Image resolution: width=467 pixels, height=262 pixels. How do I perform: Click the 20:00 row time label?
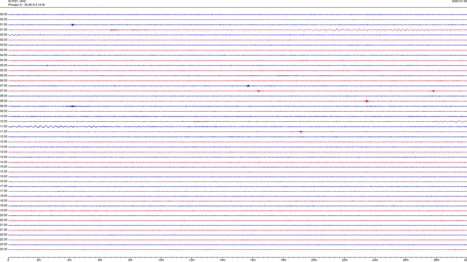click(3, 215)
